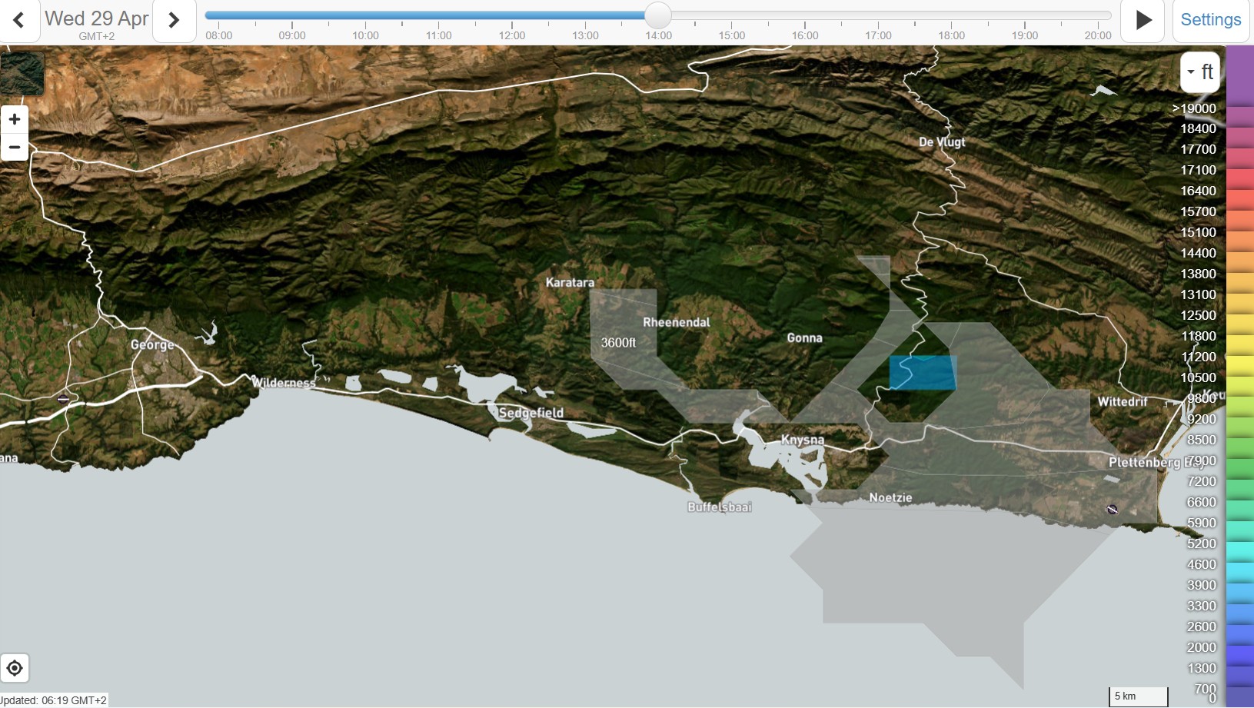Advance to the next day
This screenshot has height=708, width=1254.
click(x=174, y=20)
